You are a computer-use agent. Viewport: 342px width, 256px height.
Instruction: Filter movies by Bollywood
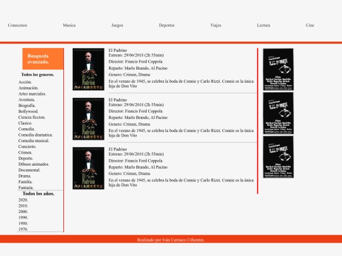(x=28, y=111)
